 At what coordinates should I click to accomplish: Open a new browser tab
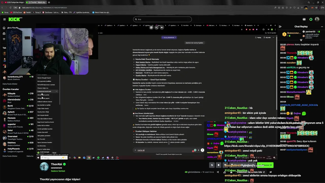(49, 2)
